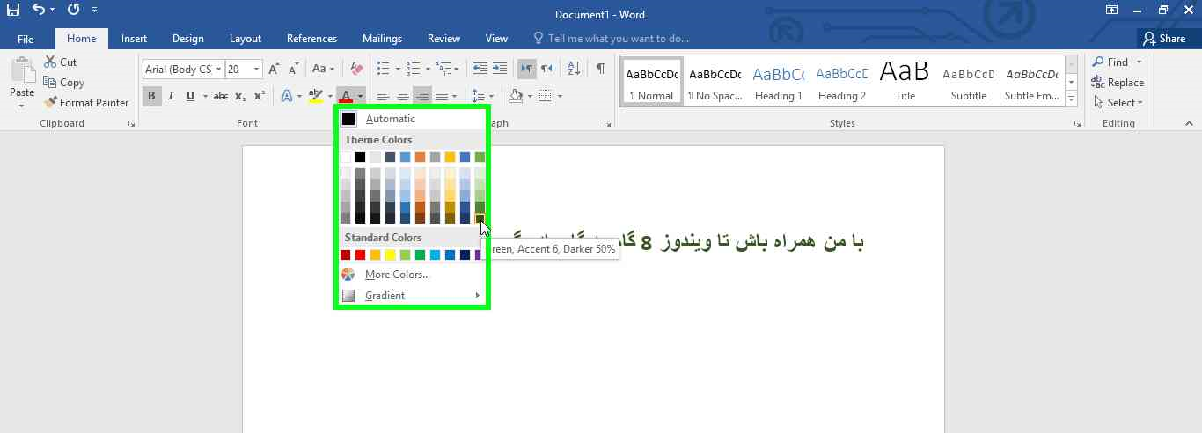Click the Increase Indent icon
This screenshot has height=433, width=1202.
[500, 69]
